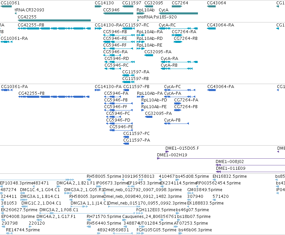Viewport: 285px width, 235px height.
Task: Select the RpL10Ab-PD protein label
Action: coord(154,100)
